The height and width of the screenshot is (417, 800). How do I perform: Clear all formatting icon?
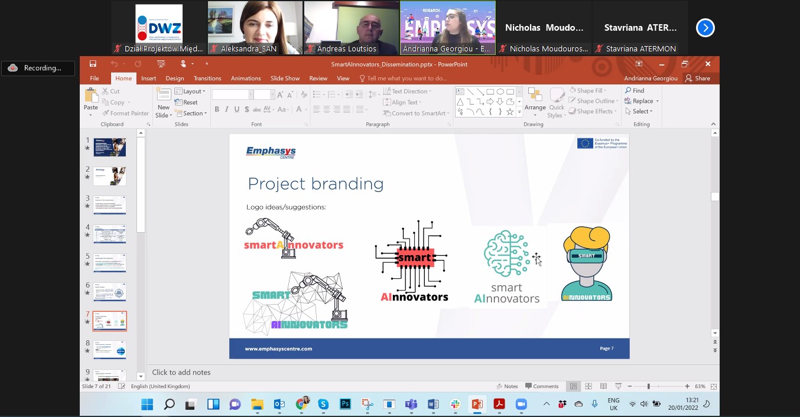pos(304,95)
